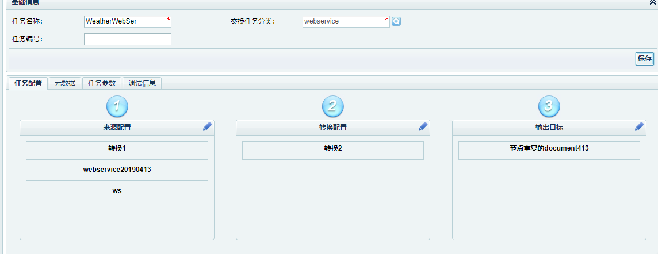Collapse the 基础信息 panel with the double-chevron
658x254 pixels.
tap(653, 2)
